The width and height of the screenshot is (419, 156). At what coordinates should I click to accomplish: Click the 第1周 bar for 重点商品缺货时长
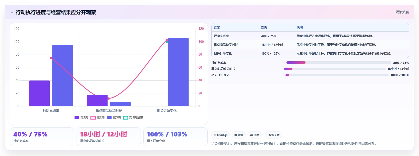(97, 100)
